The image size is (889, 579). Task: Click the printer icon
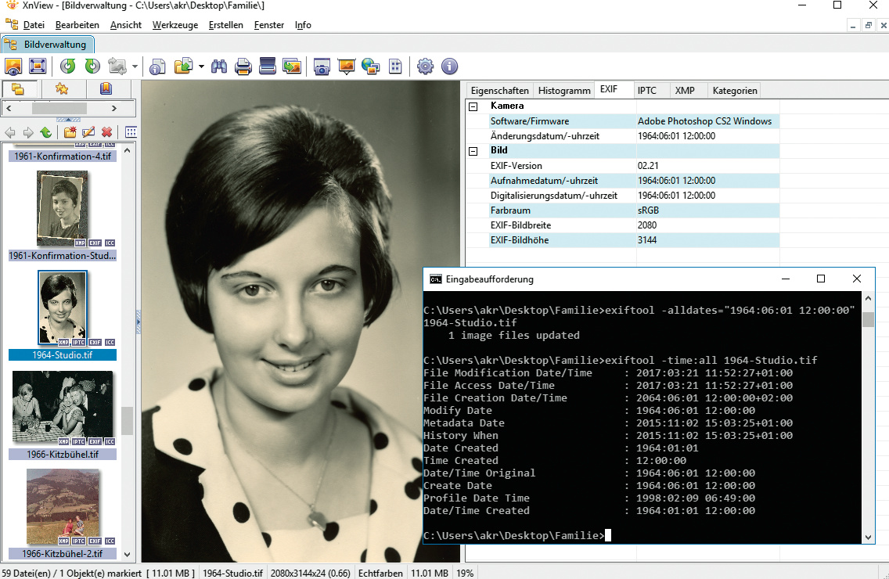point(243,67)
